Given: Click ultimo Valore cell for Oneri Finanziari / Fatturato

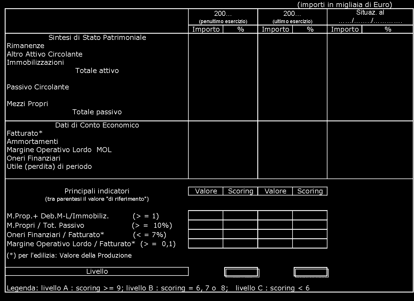Looking at the screenshot, I should pyautogui.click(x=275, y=234).
